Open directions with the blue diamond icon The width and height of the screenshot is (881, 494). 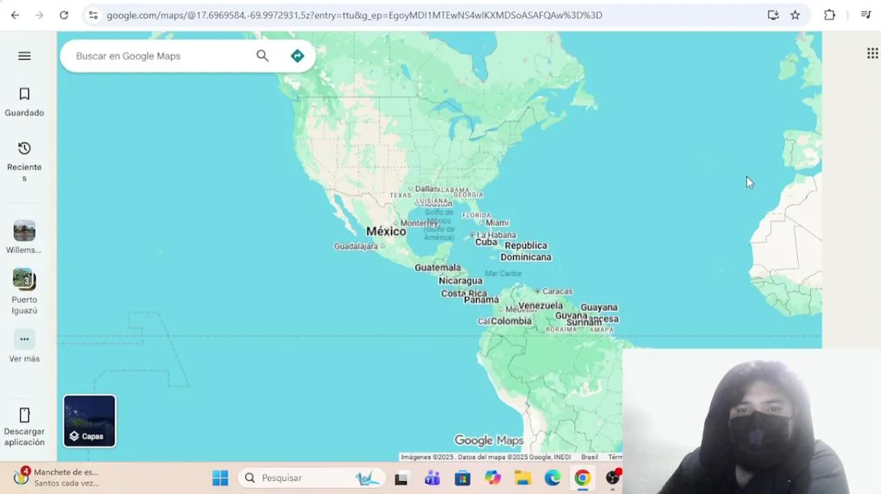[297, 56]
